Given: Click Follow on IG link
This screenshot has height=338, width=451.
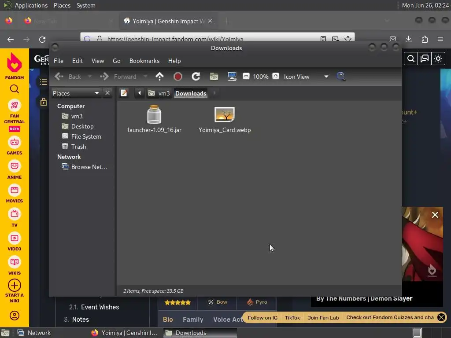Looking at the screenshot, I should click(x=262, y=318).
